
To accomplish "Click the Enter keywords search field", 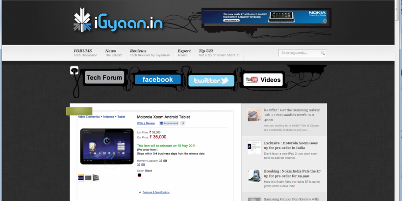I will point(299,53).
